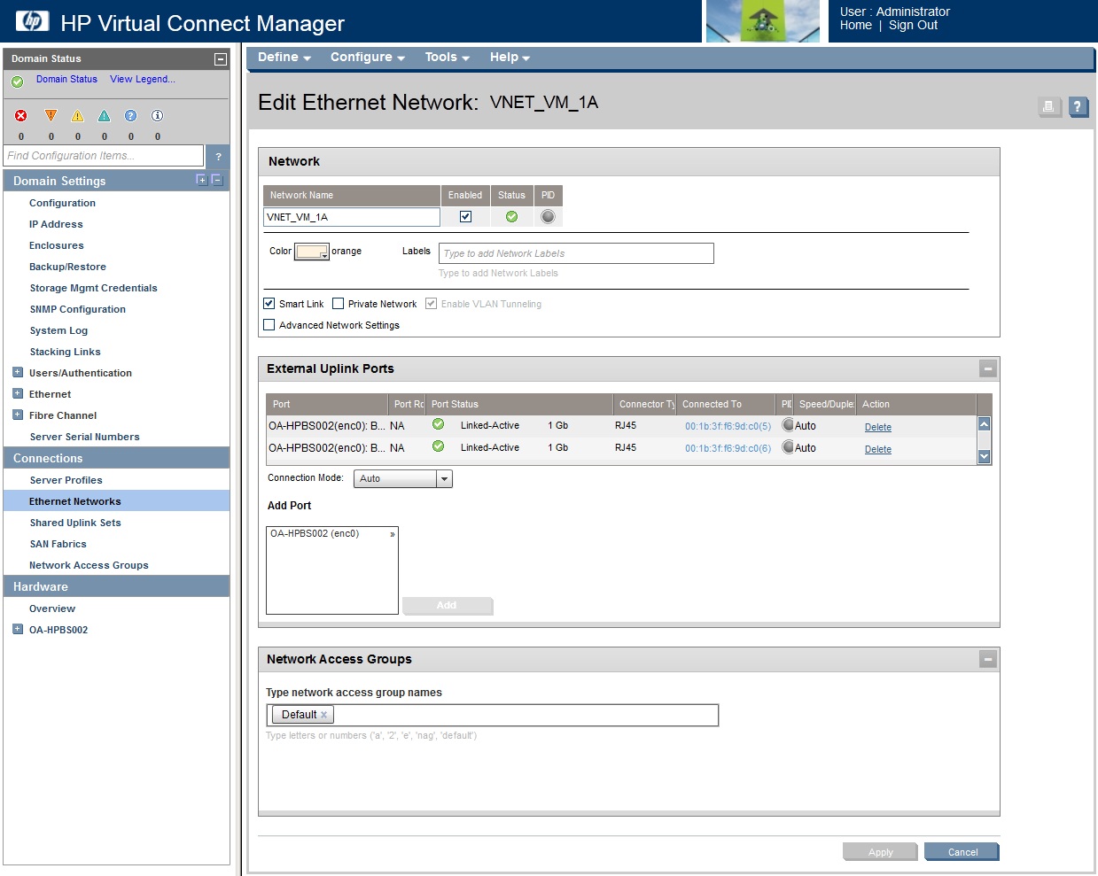The image size is (1098, 876).
Task: Delete the uplink port connected to c0(5)
Action: pyautogui.click(x=878, y=427)
